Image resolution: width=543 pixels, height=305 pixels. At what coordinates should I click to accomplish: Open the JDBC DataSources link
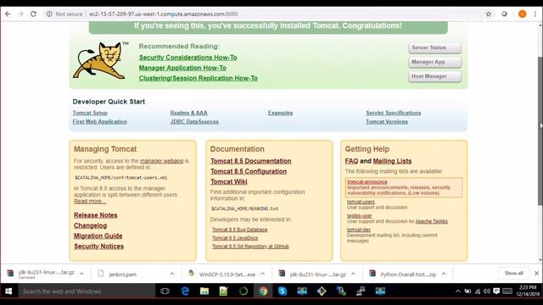pos(194,122)
